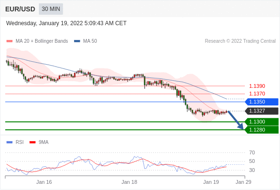This screenshot has width=280, height=190.
Task: Click the green 1.1280 target price tag
Action: pos(261,130)
